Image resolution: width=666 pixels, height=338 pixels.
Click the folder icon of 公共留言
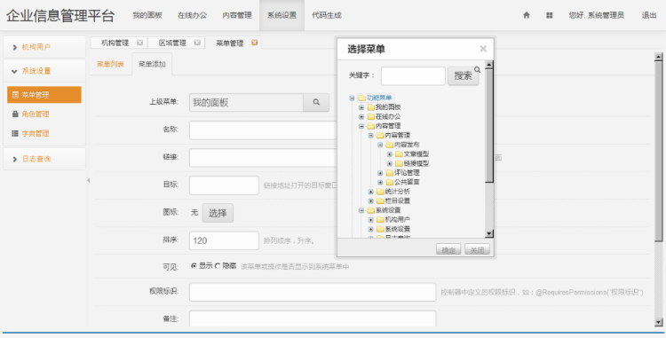click(390, 182)
